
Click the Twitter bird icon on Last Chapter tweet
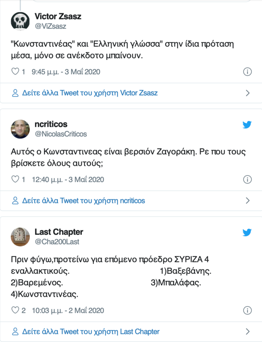tap(247, 232)
